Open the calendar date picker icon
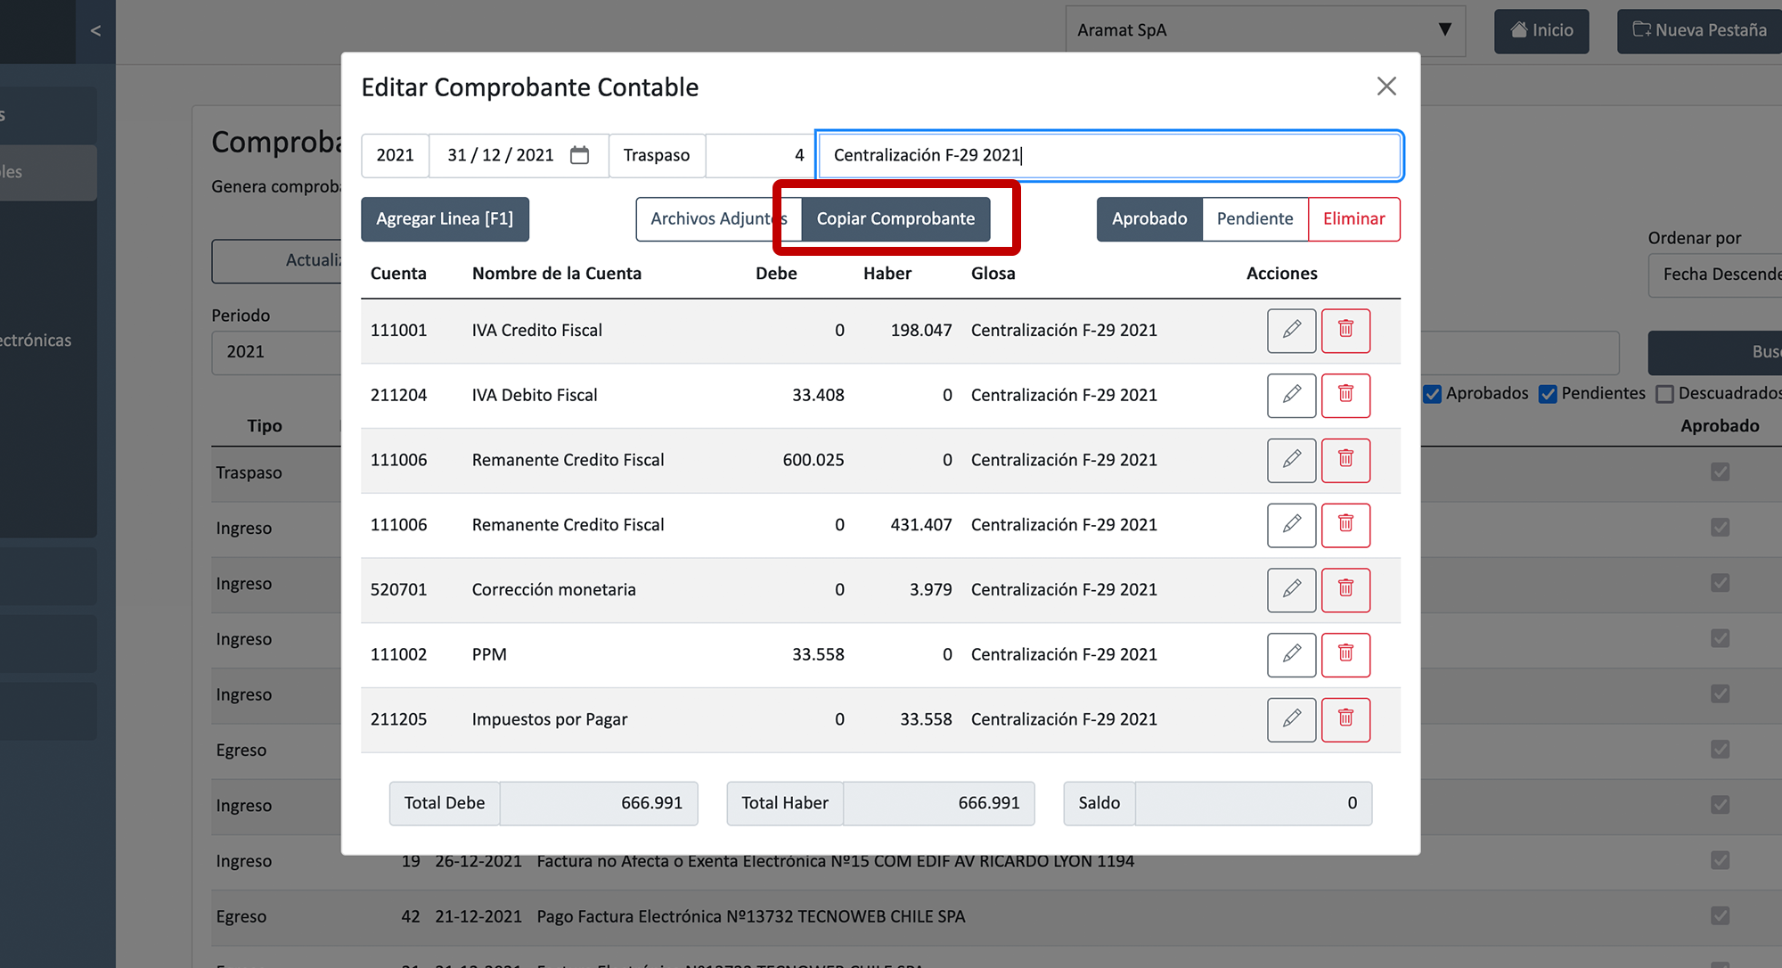Image resolution: width=1782 pixels, height=968 pixels. [579, 155]
